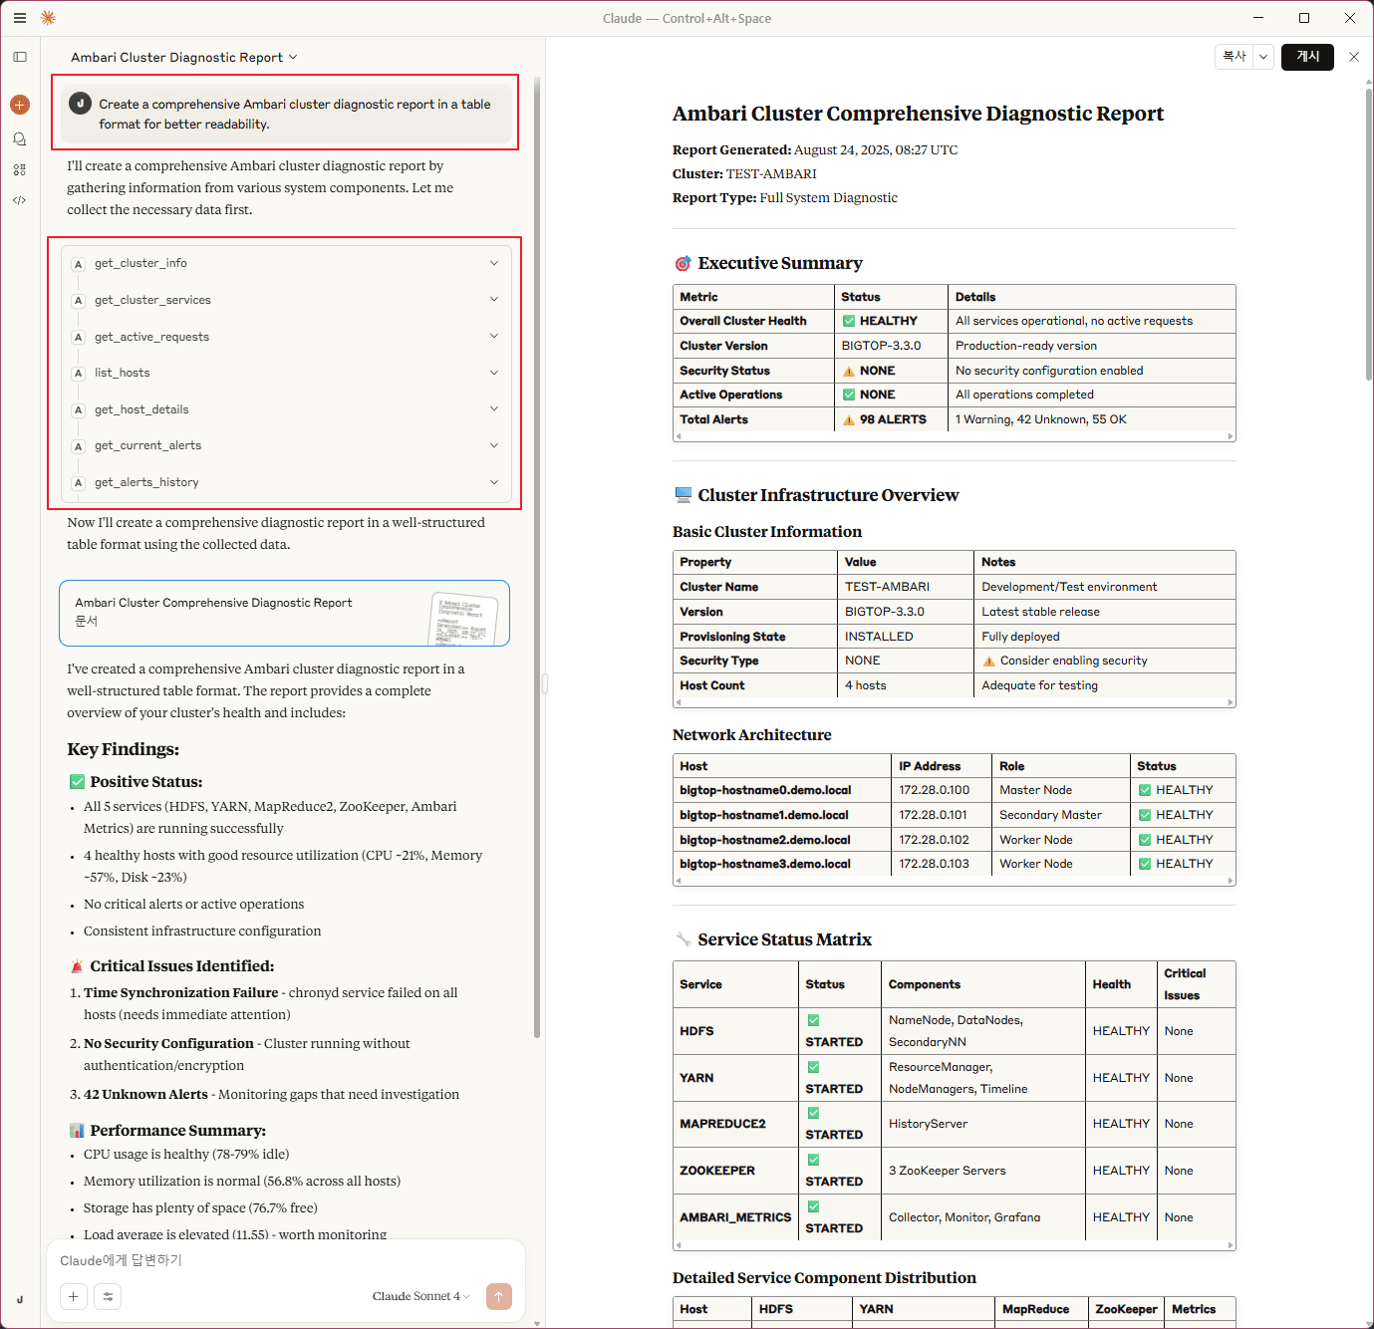Open the hamburger menu in title bar
The width and height of the screenshot is (1374, 1329).
(x=20, y=18)
